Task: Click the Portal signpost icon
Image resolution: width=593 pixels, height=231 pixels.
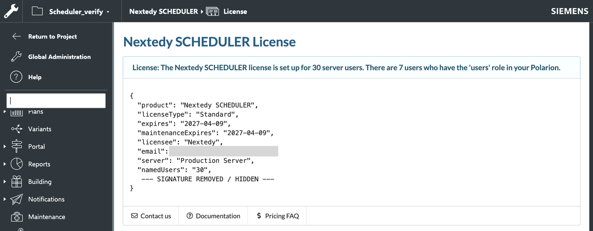Action: coord(17,146)
